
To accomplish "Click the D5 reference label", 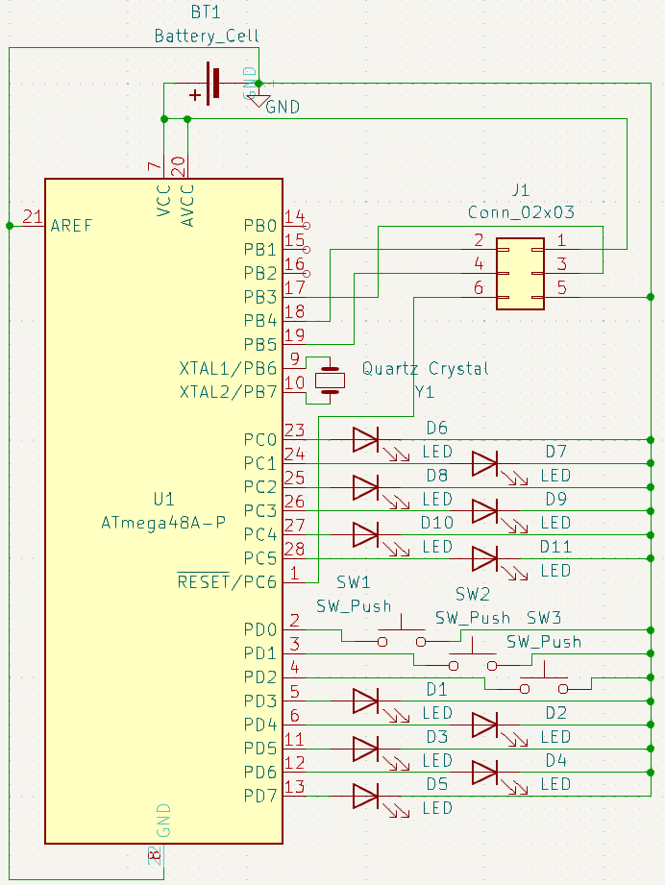I will [437, 784].
